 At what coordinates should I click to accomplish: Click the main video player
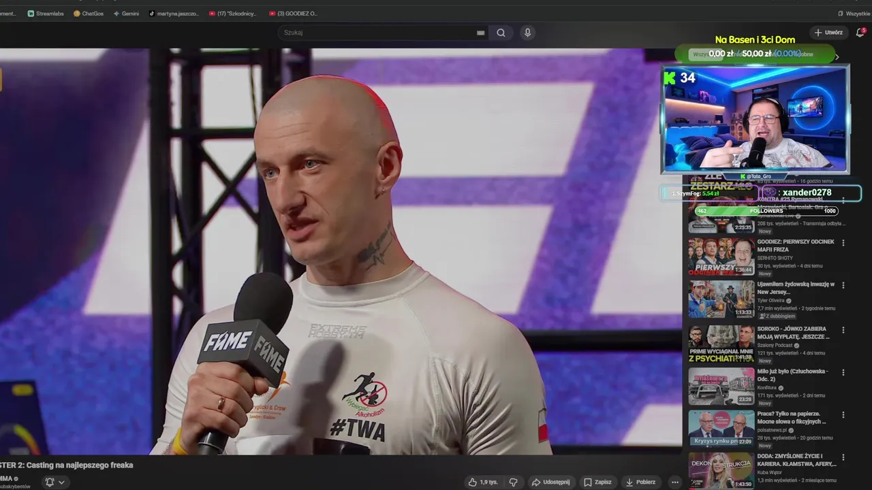pos(341,251)
